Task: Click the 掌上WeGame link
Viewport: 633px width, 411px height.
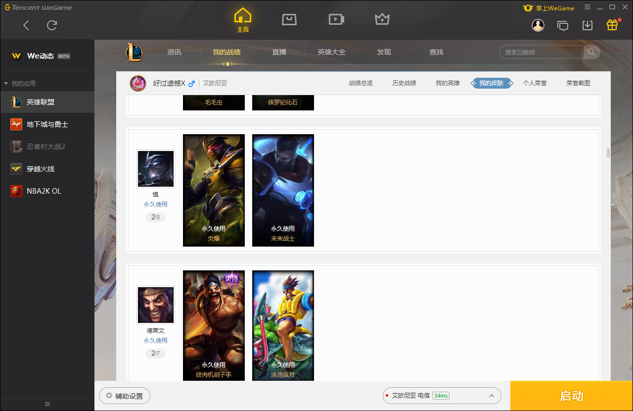Action: [x=548, y=8]
